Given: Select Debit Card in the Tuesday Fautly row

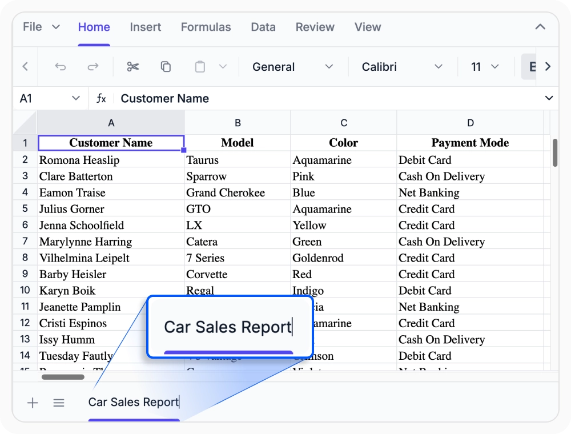Looking at the screenshot, I should (x=470, y=356).
